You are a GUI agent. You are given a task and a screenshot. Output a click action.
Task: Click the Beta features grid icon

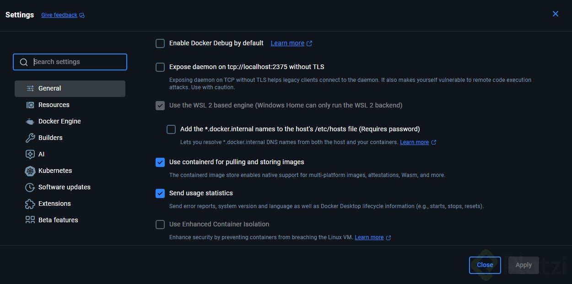[x=30, y=220]
